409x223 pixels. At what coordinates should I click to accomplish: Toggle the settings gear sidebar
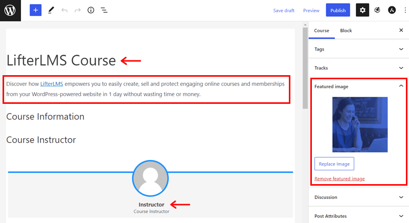tap(362, 10)
